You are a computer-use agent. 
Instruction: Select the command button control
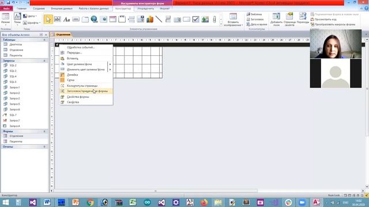(76, 19)
